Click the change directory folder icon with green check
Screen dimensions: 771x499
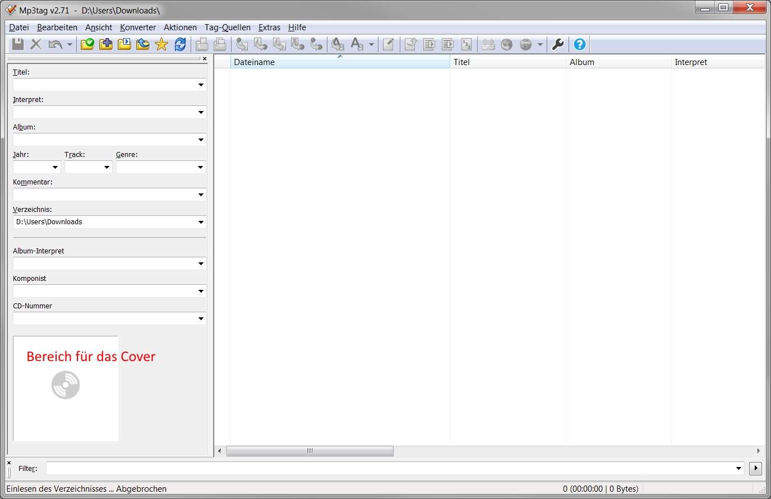(87, 44)
